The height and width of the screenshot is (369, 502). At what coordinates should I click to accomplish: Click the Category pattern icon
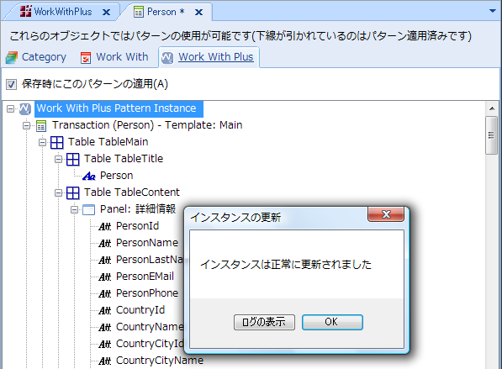tap(12, 58)
